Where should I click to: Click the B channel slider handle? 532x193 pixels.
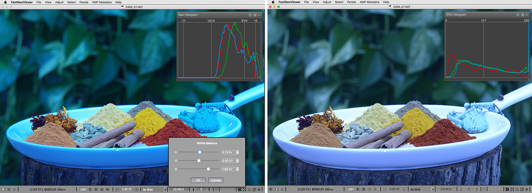click(x=208, y=169)
